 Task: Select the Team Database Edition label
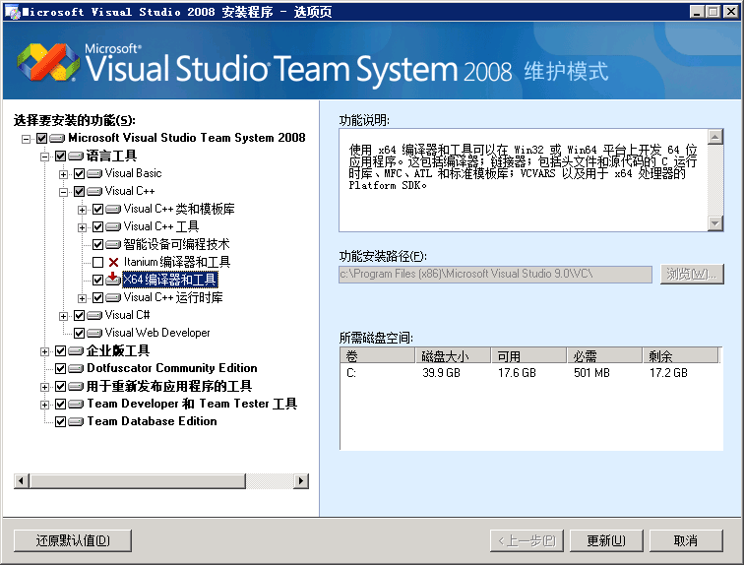(x=152, y=421)
